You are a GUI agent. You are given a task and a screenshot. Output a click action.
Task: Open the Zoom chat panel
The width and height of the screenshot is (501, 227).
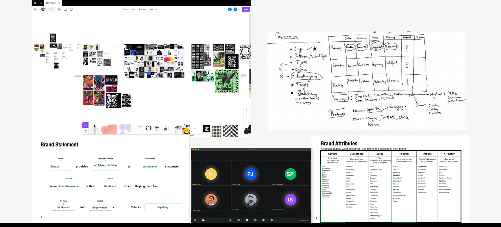click(247, 220)
